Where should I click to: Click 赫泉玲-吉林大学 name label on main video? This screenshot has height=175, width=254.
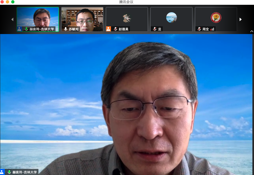pyautogui.click(x=25, y=172)
